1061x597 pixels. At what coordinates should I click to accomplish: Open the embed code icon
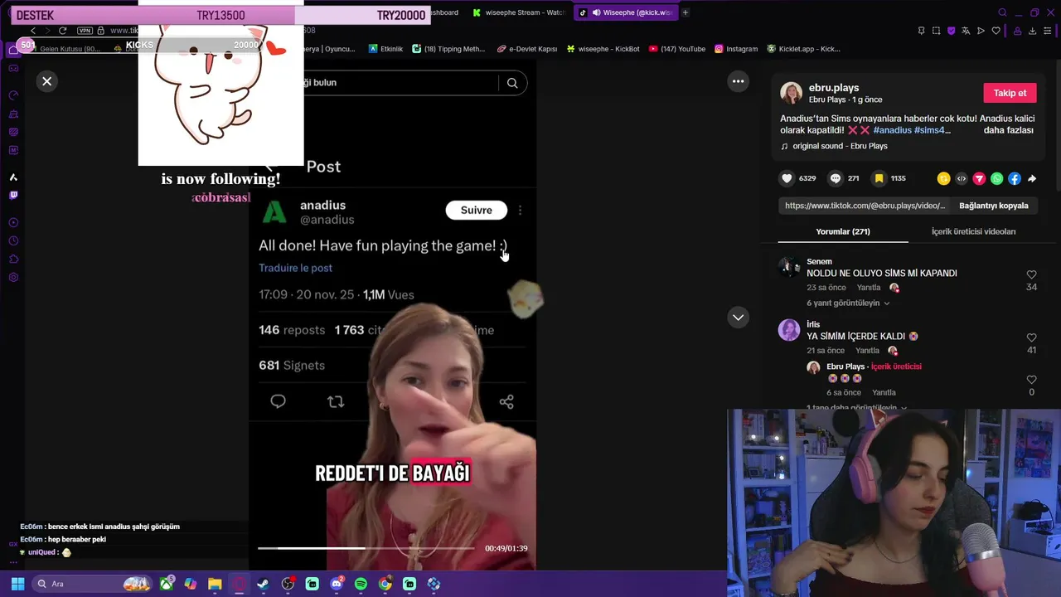[962, 178]
